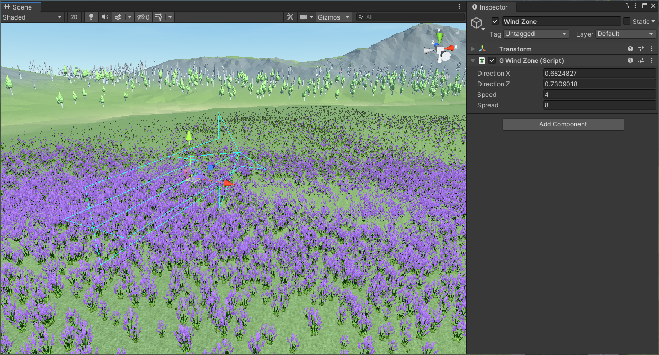Open the Gizmos dropdown arrow

(x=348, y=17)
